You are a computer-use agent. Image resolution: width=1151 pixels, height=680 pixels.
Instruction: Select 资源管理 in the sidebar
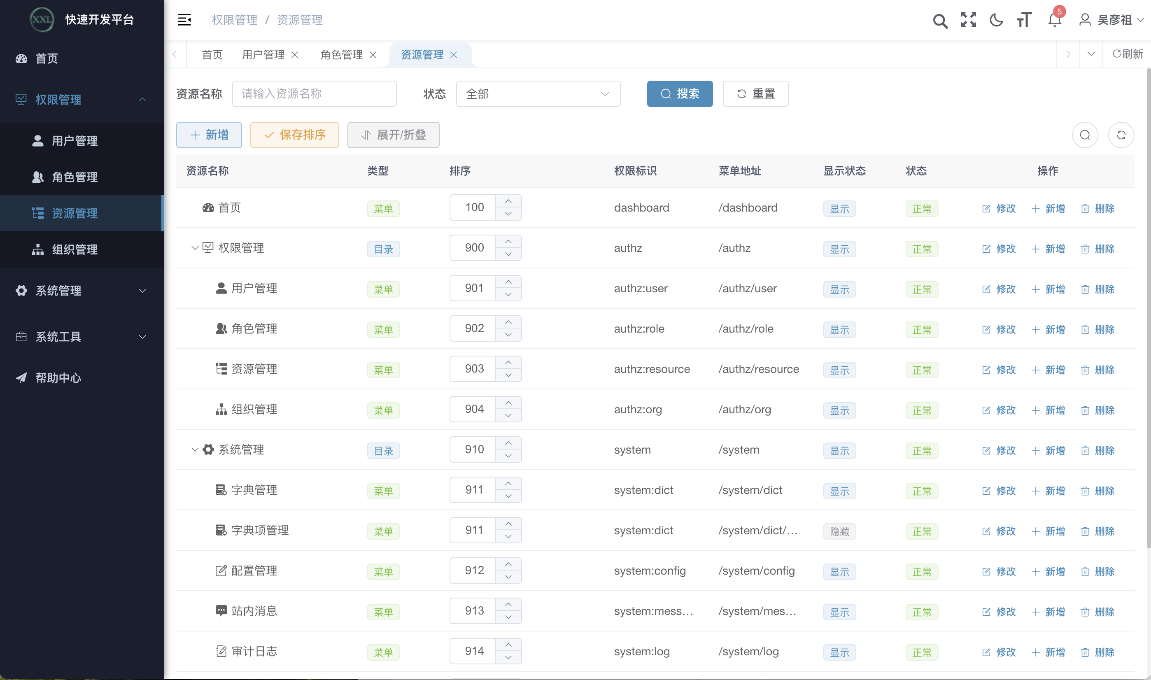point(82,213)
